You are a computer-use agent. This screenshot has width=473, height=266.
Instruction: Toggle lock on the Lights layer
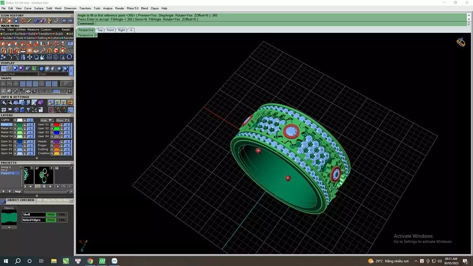point(25,120)
